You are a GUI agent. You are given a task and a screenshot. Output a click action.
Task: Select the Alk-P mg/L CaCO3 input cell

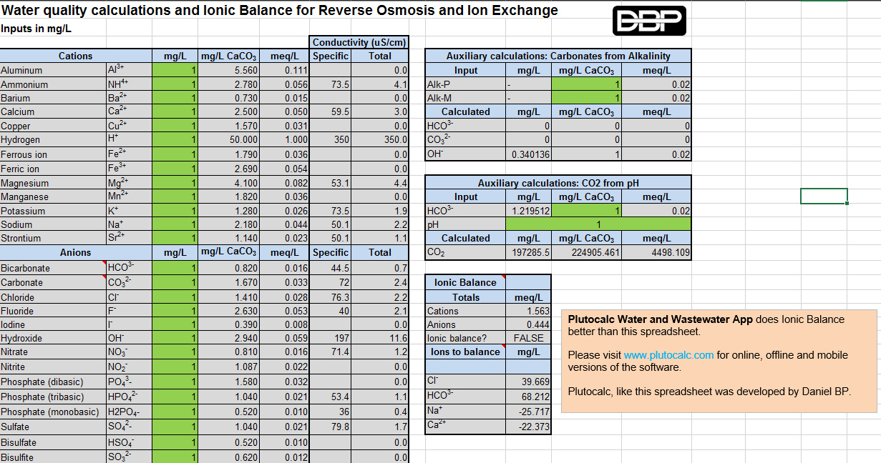[587, 84]
